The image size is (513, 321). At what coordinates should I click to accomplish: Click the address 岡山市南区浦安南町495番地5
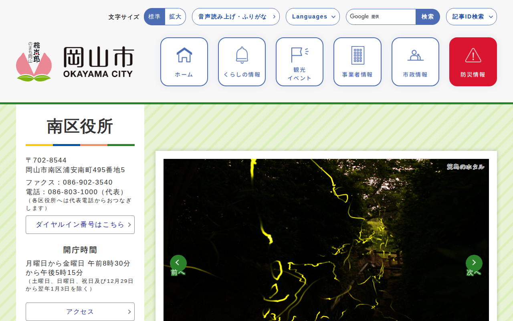click(x=75, y=170)
